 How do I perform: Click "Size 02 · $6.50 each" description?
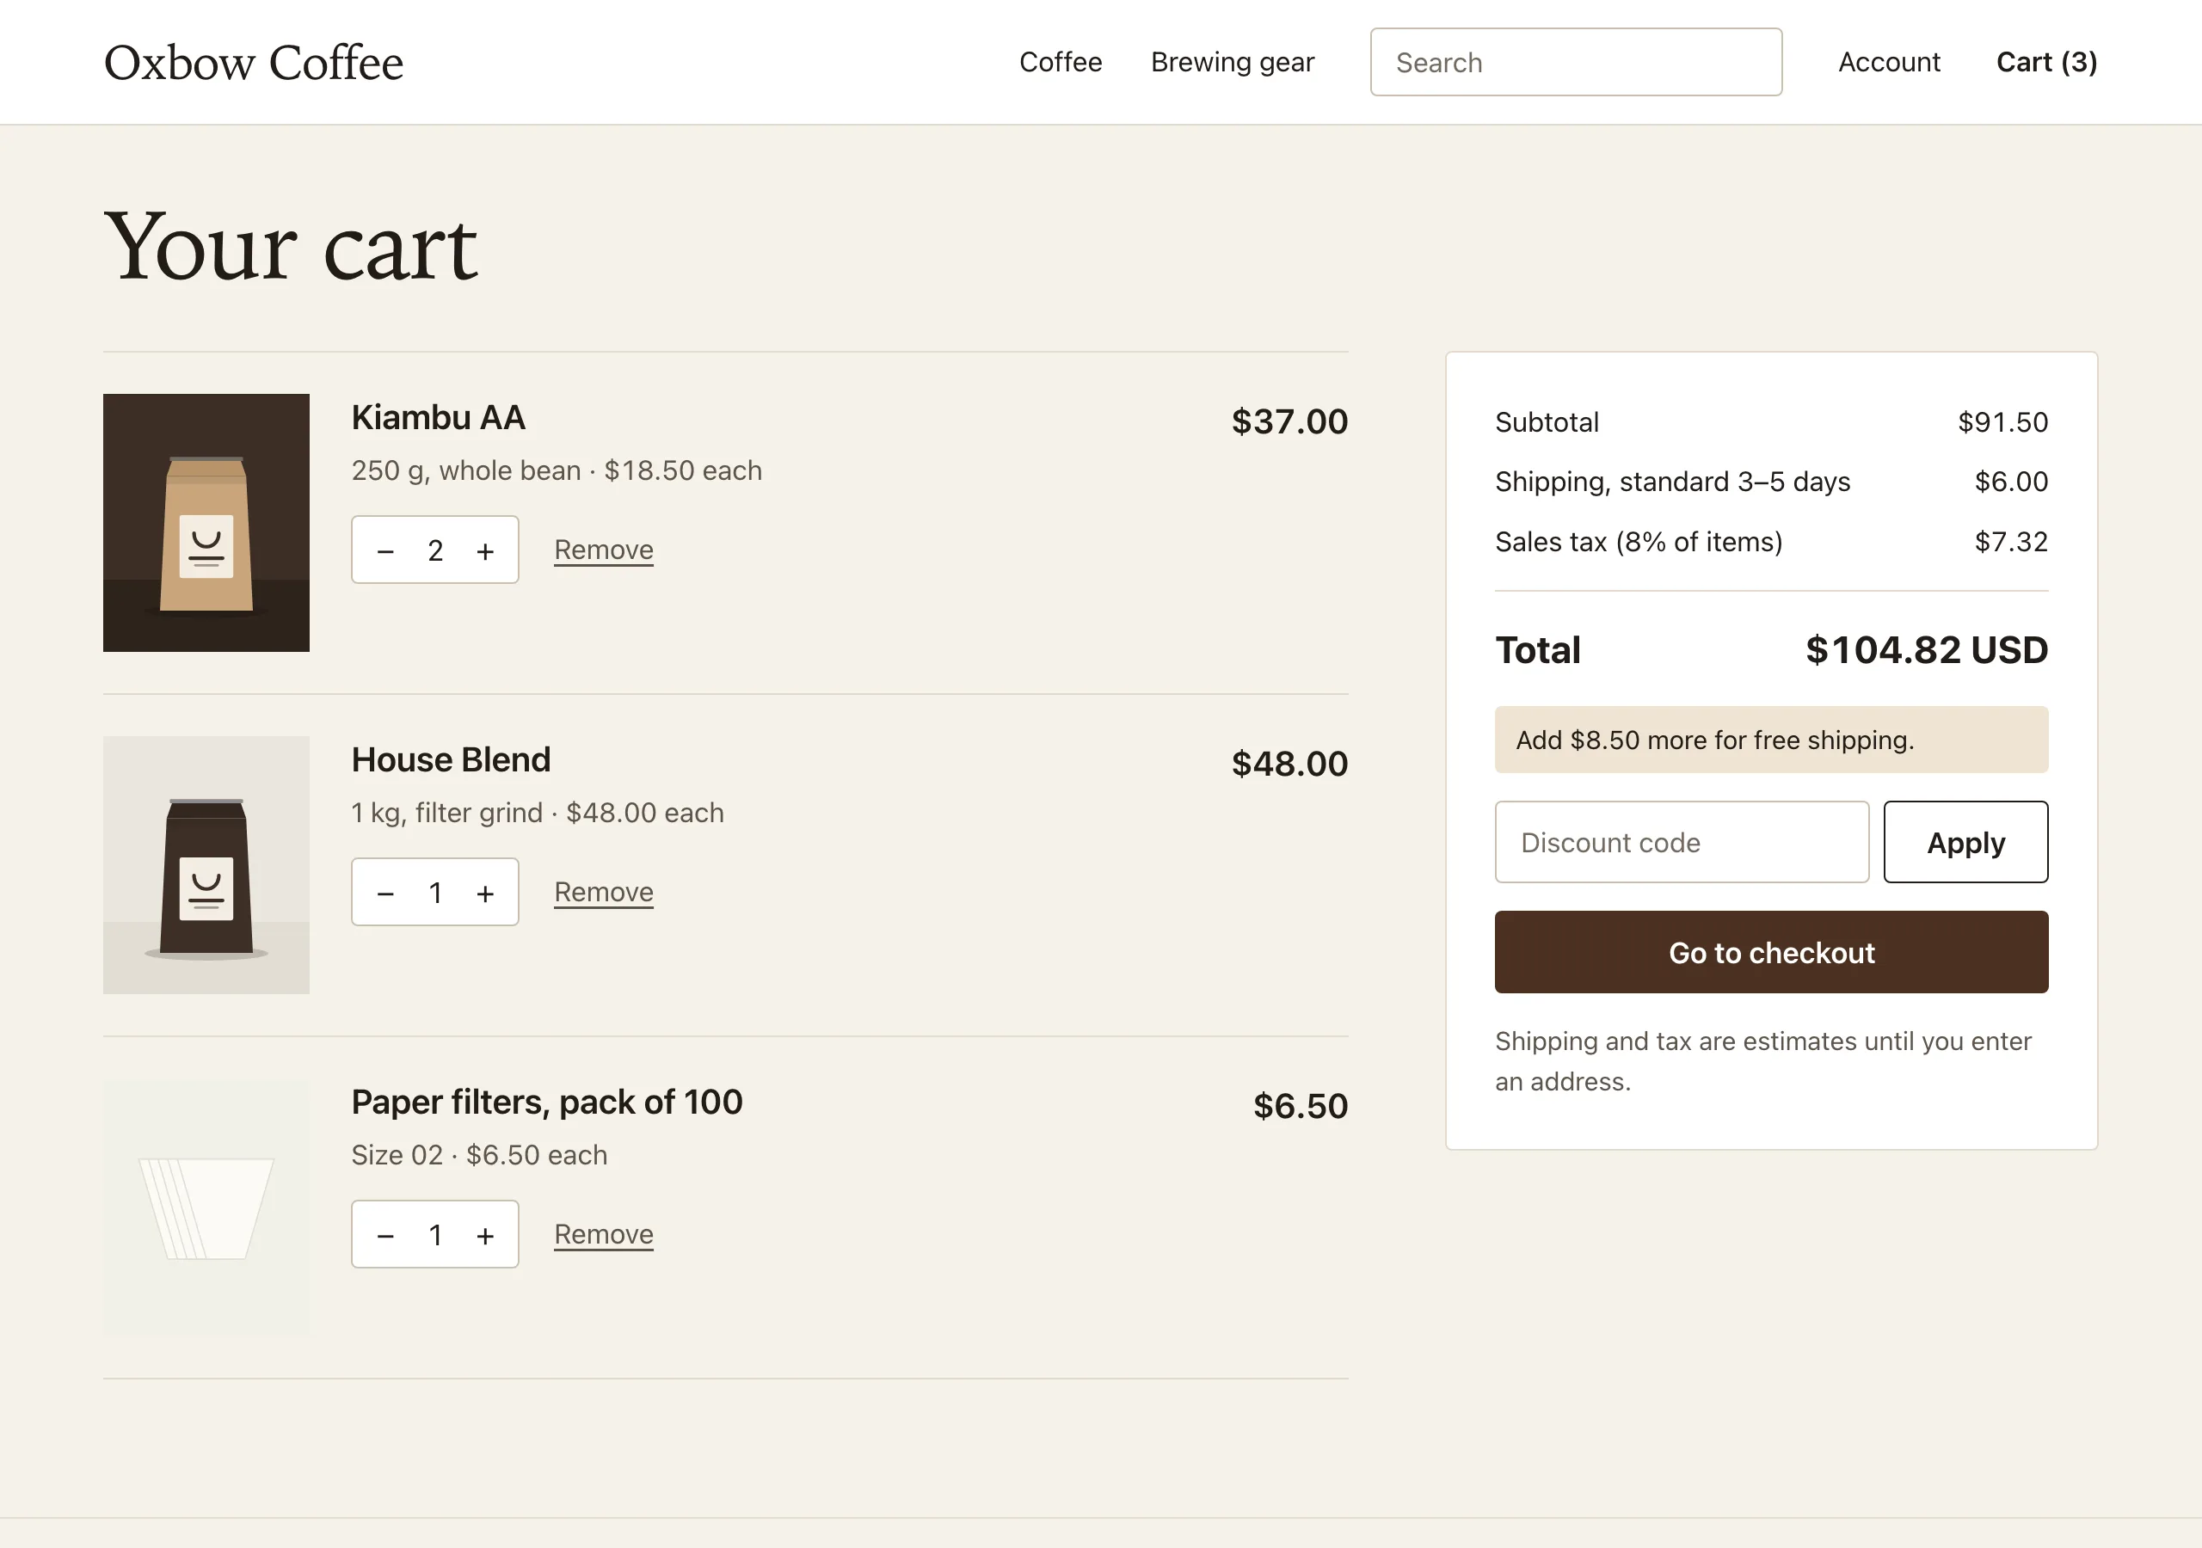pyautogui.click(x=479, y=1156)
